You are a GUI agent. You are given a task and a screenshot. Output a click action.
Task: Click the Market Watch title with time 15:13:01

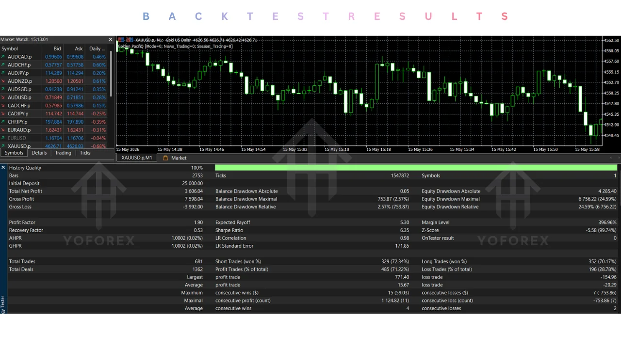coord(24,40)
